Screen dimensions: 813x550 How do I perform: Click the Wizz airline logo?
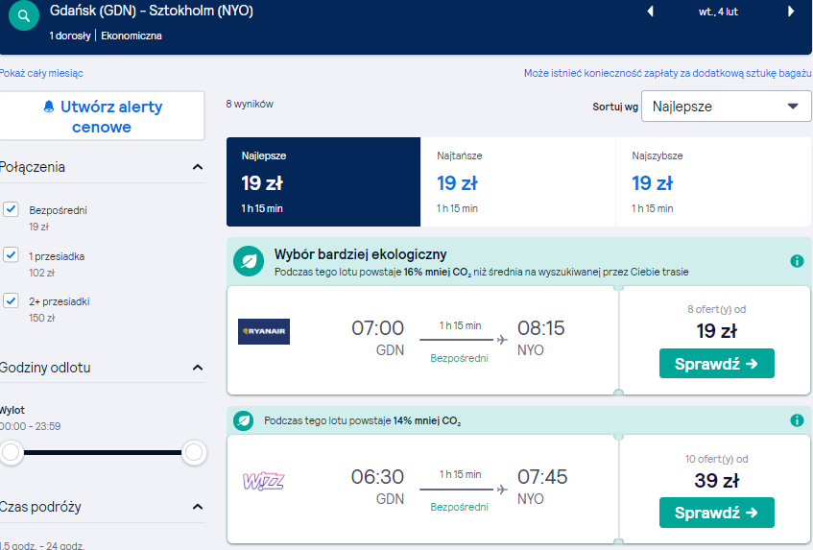click(263, 481)
